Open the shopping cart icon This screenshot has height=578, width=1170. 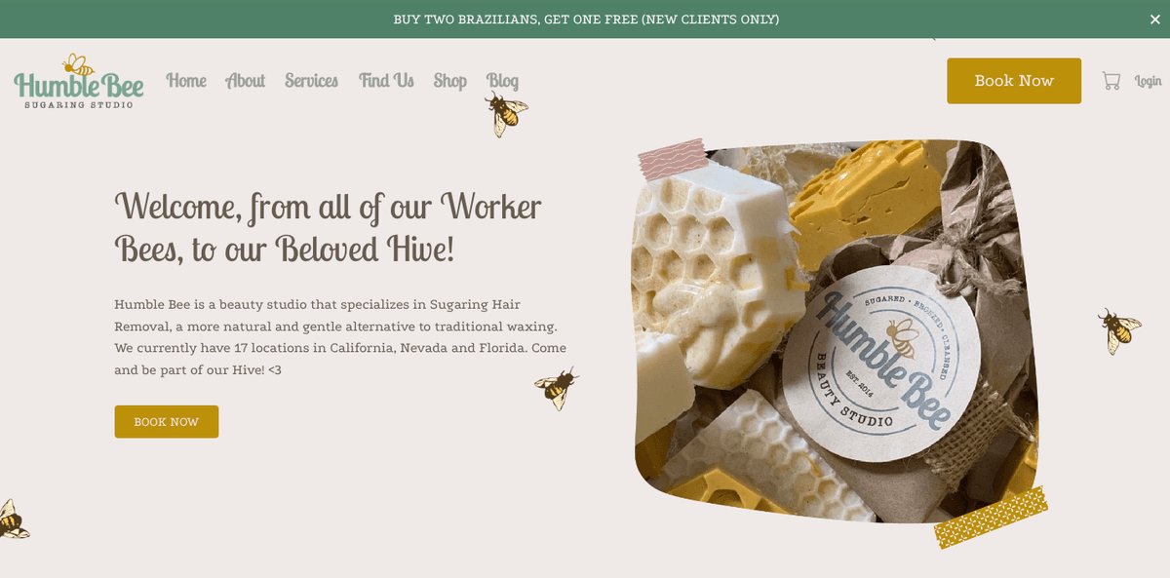(1111, 81)
